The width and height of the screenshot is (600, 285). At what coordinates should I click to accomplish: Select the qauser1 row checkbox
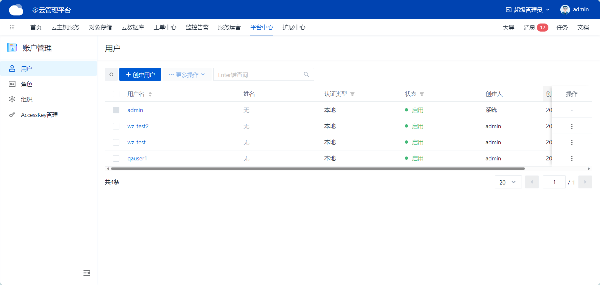pyautogui.click(x=116, y=158)
